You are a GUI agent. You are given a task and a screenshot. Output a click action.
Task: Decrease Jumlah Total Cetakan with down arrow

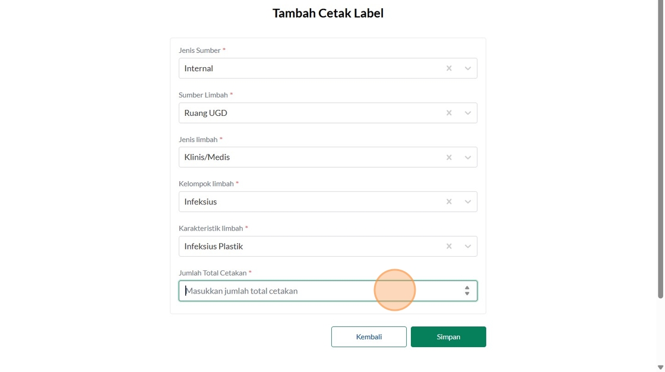tap(467, 294)
